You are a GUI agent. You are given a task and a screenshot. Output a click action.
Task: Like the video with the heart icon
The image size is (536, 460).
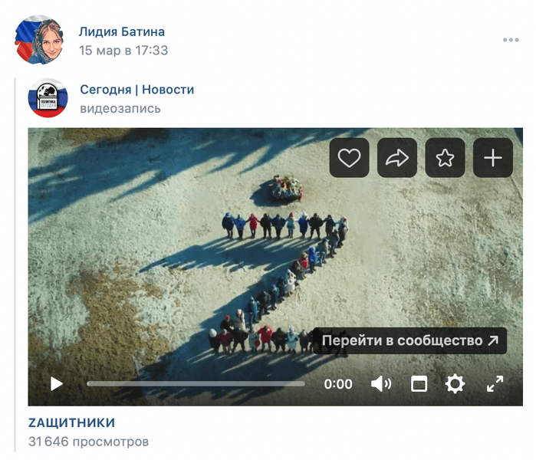(350, 159)
